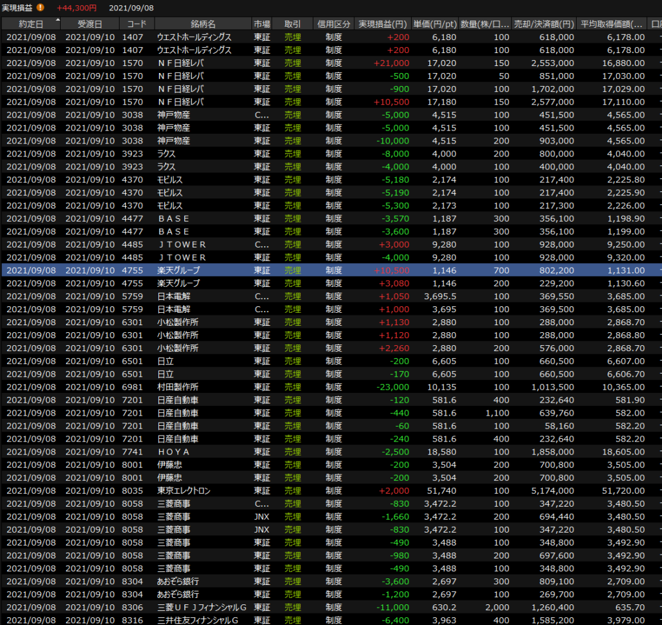Click the sort arrow in 約定日 header
Viewport: 662px width, 625px height.
[58, 21]
